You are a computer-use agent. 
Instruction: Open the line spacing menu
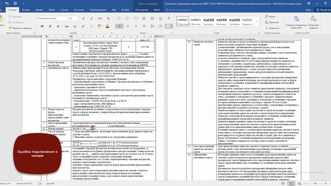pyautogui.click(x=153, y=26)
